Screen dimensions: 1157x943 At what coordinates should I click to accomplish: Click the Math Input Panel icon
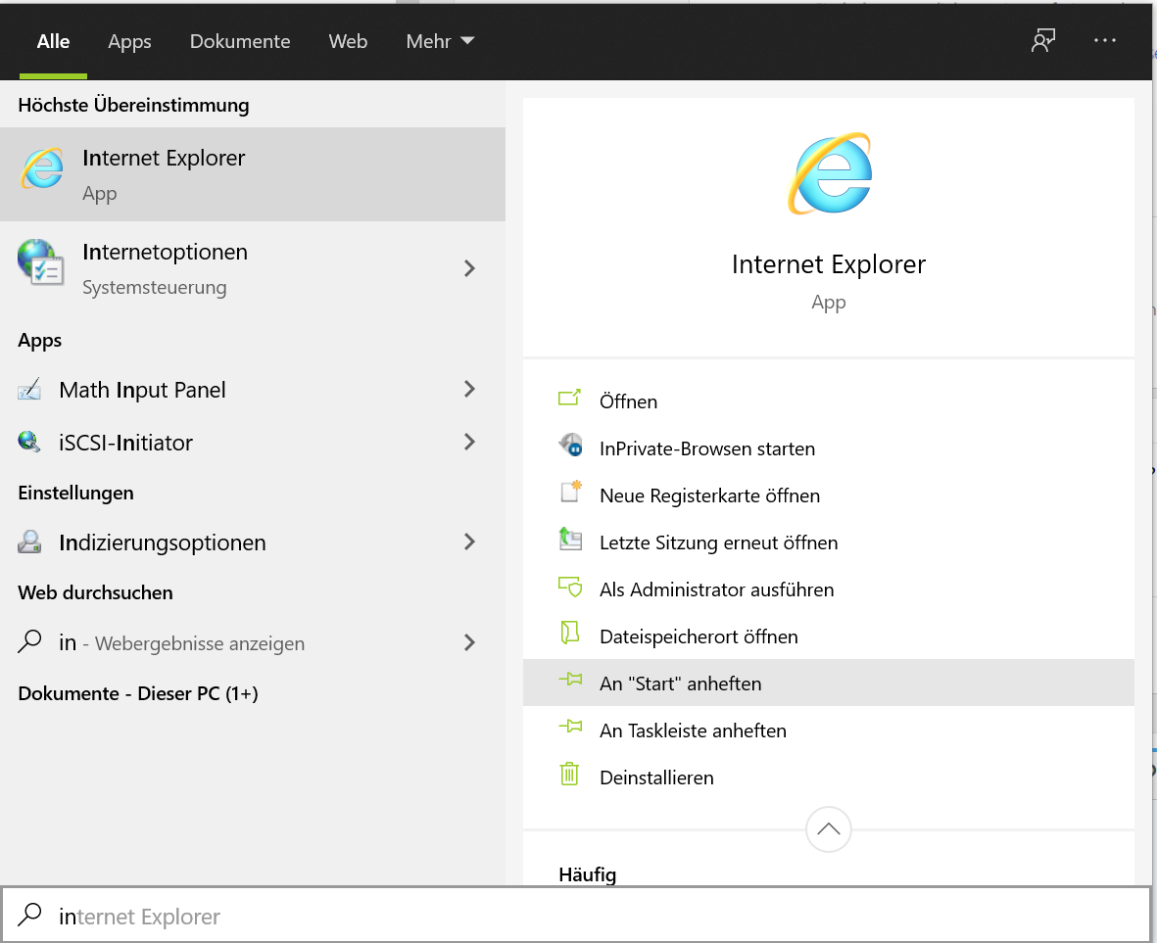(x=29, y=390)
